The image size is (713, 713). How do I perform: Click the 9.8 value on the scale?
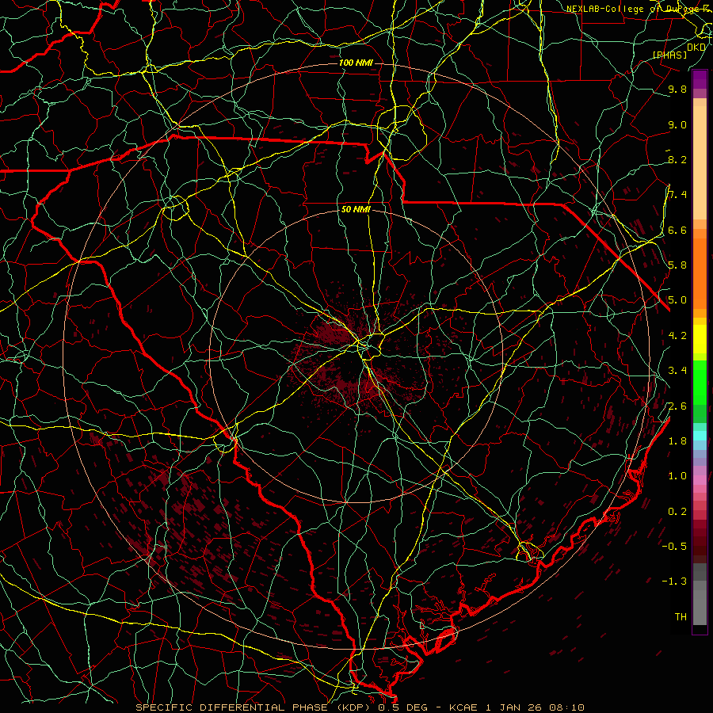click(x=677, y=90)
